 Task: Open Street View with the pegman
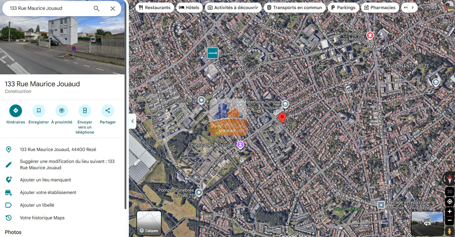pyautogui.click(x=449, y=231)
